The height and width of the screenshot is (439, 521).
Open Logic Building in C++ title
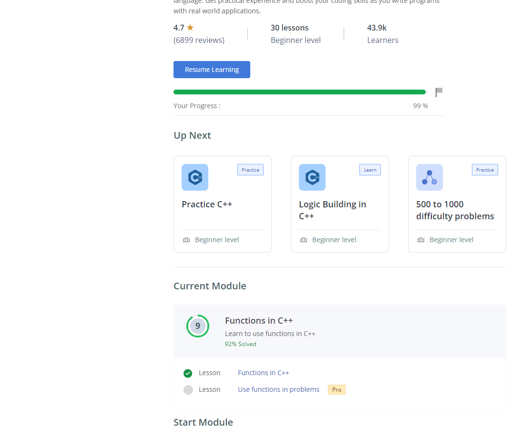(333, 210)
